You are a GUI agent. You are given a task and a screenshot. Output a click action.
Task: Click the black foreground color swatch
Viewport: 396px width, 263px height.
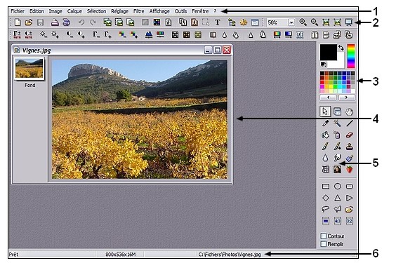(x=329, y=52)
